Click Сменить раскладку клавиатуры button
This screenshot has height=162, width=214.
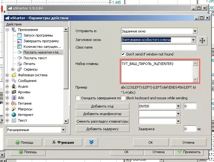click(102, 121)
